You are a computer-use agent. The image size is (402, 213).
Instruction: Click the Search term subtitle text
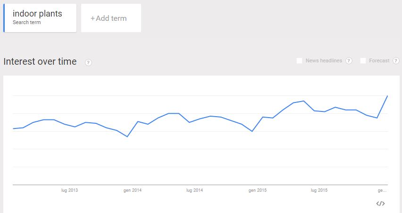click(x=27, y=22)
